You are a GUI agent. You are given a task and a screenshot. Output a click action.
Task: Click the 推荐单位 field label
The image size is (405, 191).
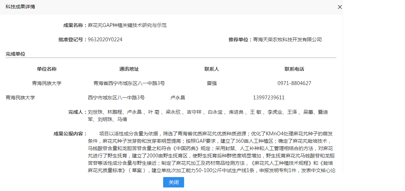pyautogui.click(x=240, y=40)
